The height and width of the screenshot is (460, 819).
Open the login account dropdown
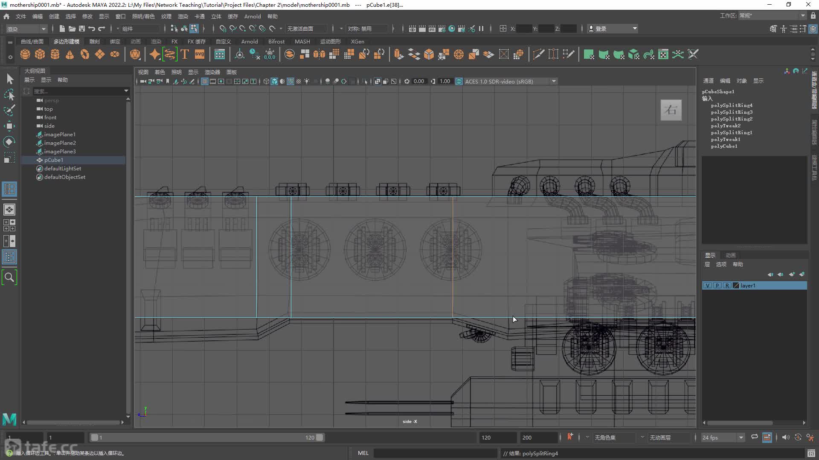613,29
